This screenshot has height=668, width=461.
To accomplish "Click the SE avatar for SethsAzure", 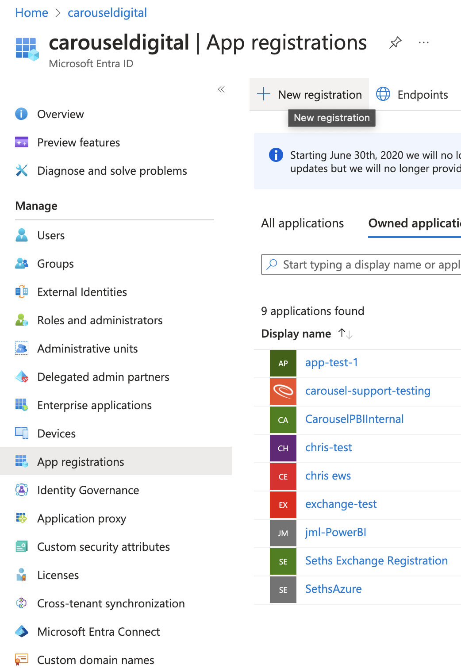I will pyautogui.click(x=283, y=590).
